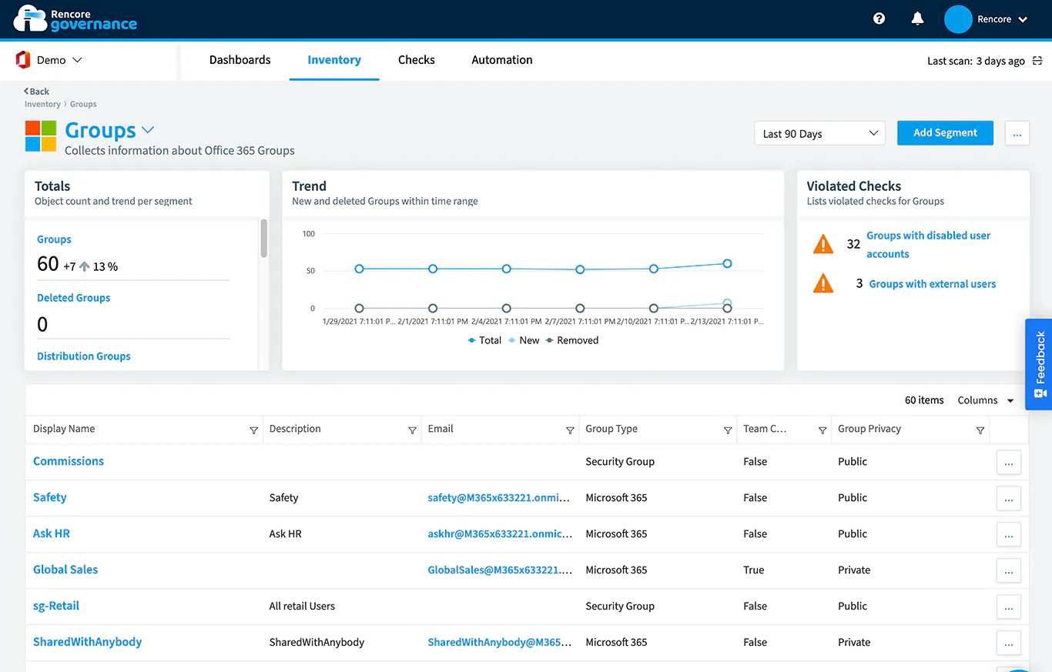
Task: Open row actions for Safety
Action: (1008, 499)
